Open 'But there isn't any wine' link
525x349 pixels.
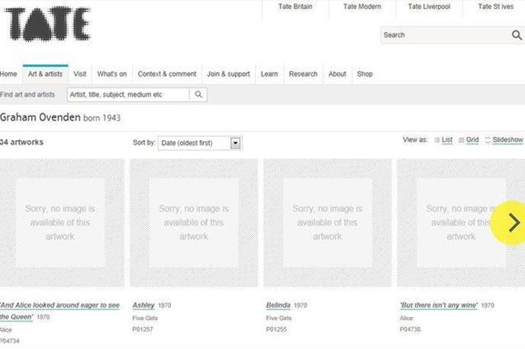click(x=439, y=306)
